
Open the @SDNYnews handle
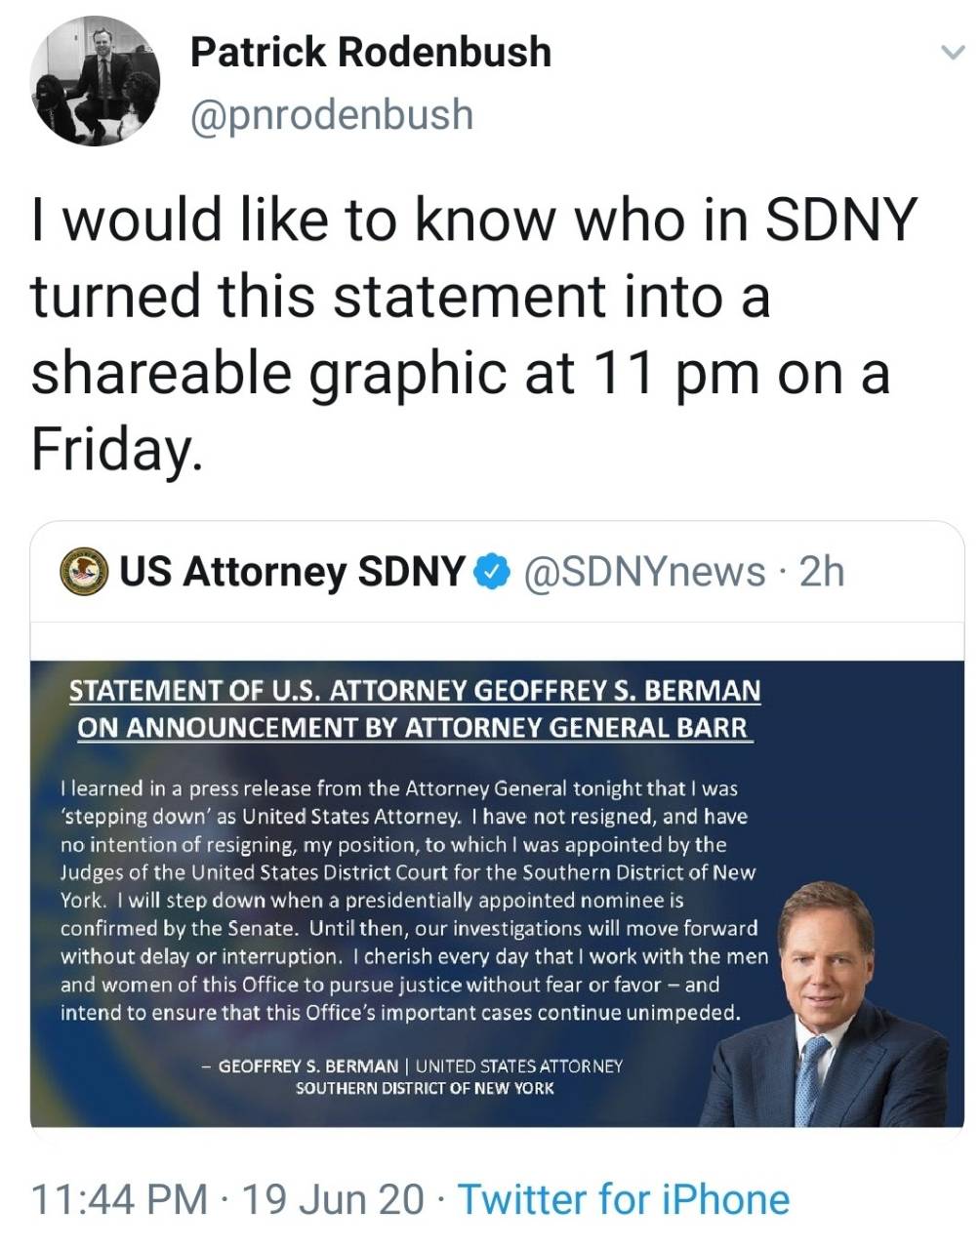point(645,572)
